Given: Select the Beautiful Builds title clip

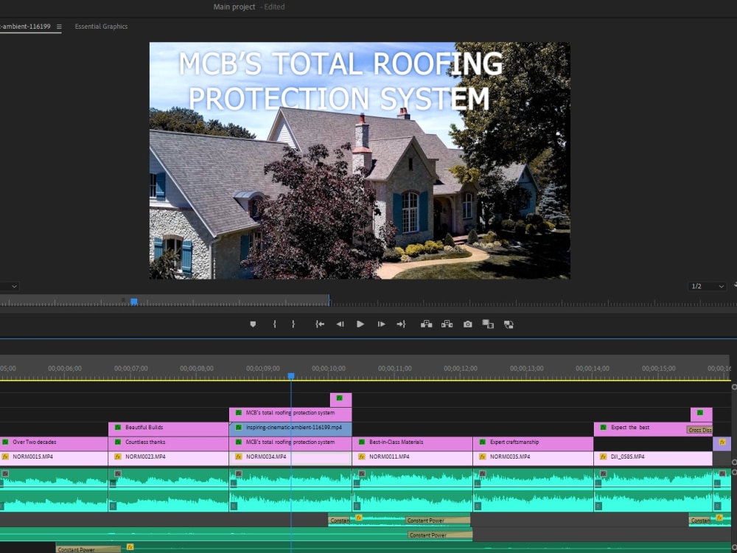Looking at the screenshot, I should (168, 428).
